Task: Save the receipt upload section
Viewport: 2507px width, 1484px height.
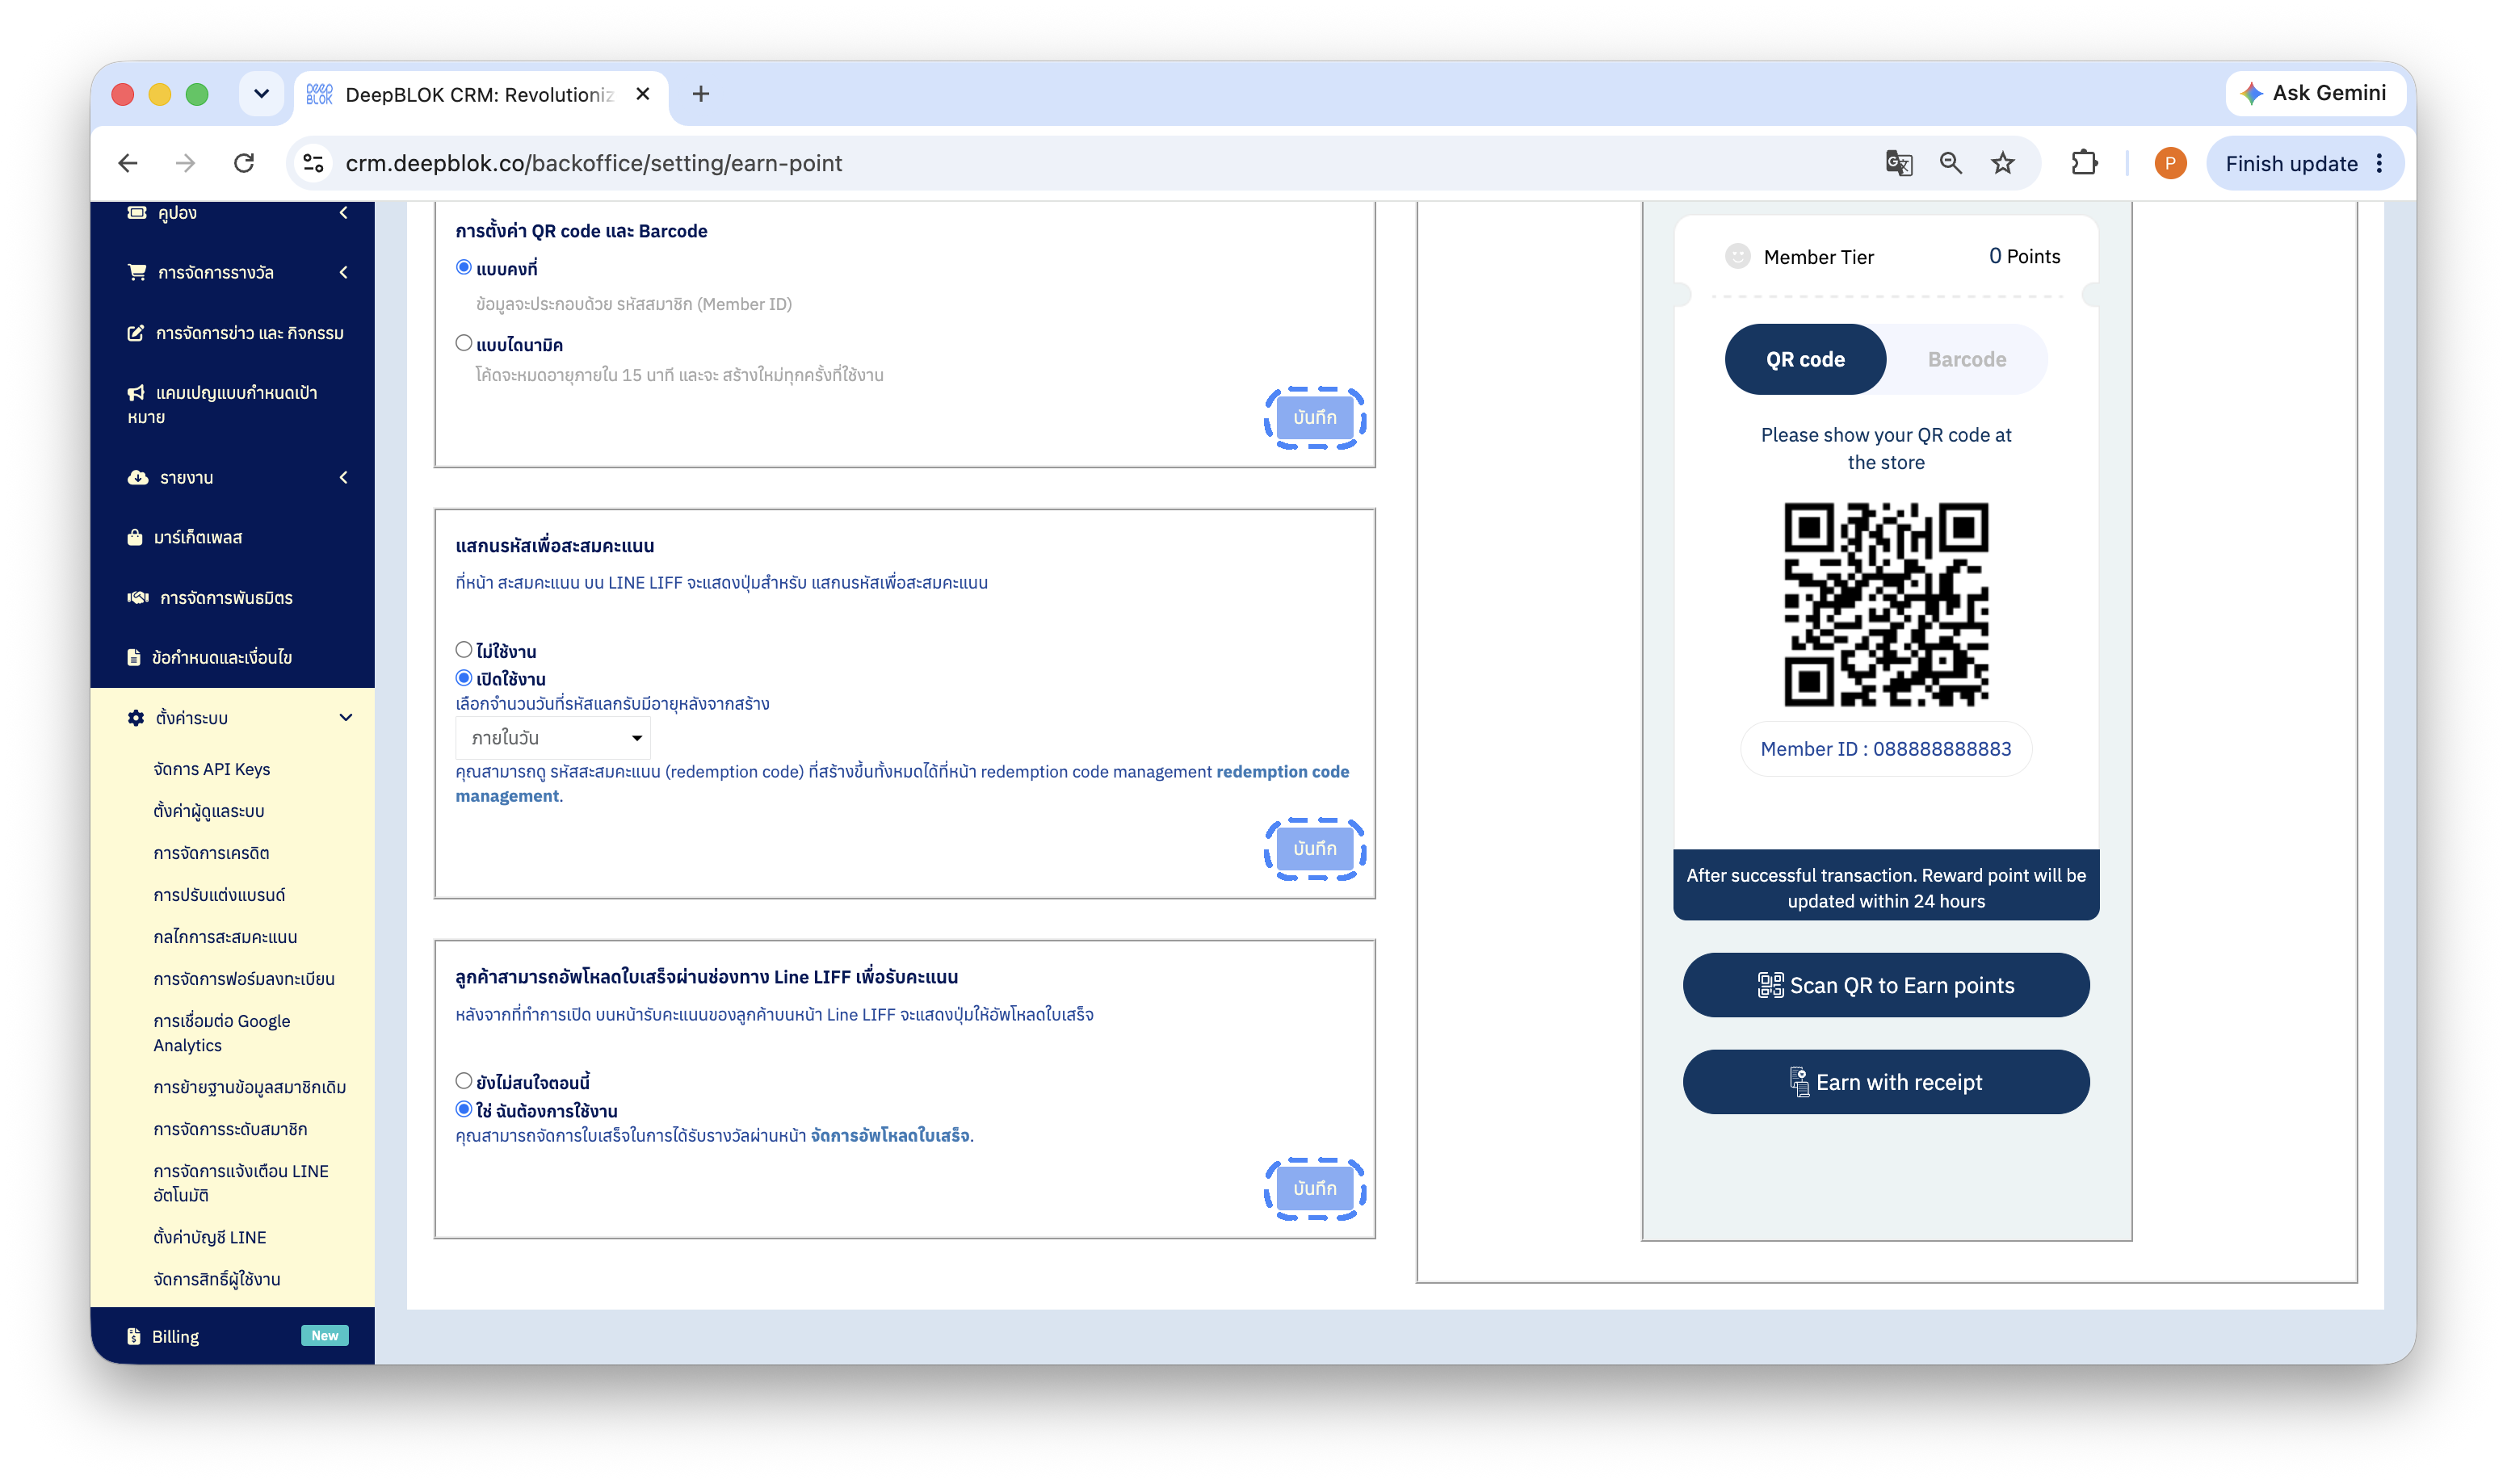Action: point(1314,1189)
